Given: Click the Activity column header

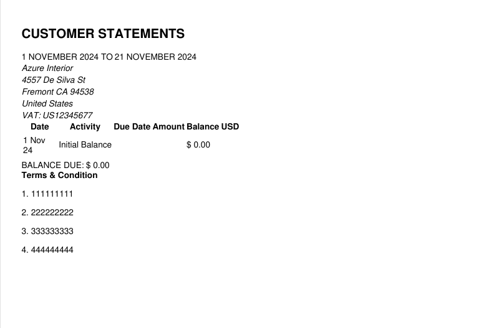Looking at the screenshot, I should pos(85,127).
